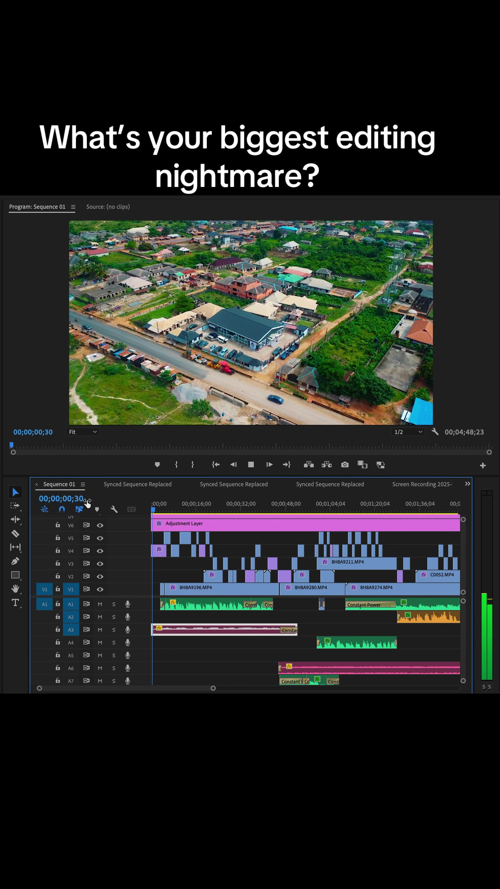Open Program: Sequence 01 panel menu

[x=73, y=207]
